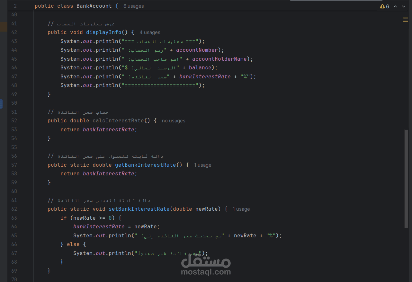412x282 pixels.
Task: Click the "newRate >= 0" condition on line 63
Action: [93, 218]
